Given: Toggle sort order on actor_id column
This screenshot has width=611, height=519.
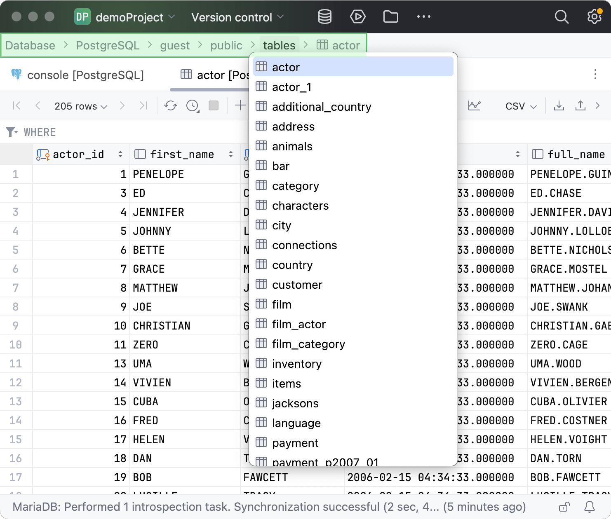Looking at the screenshot, I should [120, 154].
